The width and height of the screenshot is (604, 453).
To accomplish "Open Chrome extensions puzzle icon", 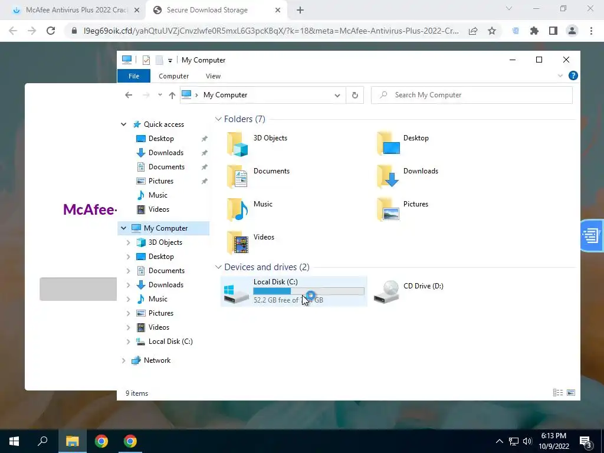I will coord(534,31).
